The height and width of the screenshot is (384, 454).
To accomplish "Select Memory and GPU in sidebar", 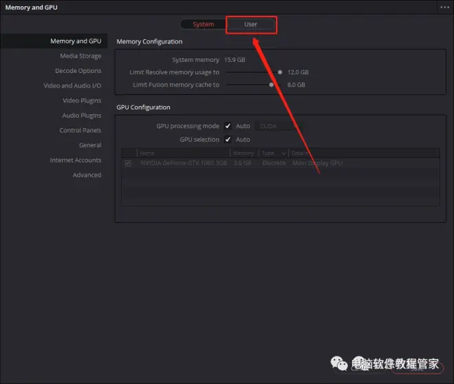I will 54,41.
